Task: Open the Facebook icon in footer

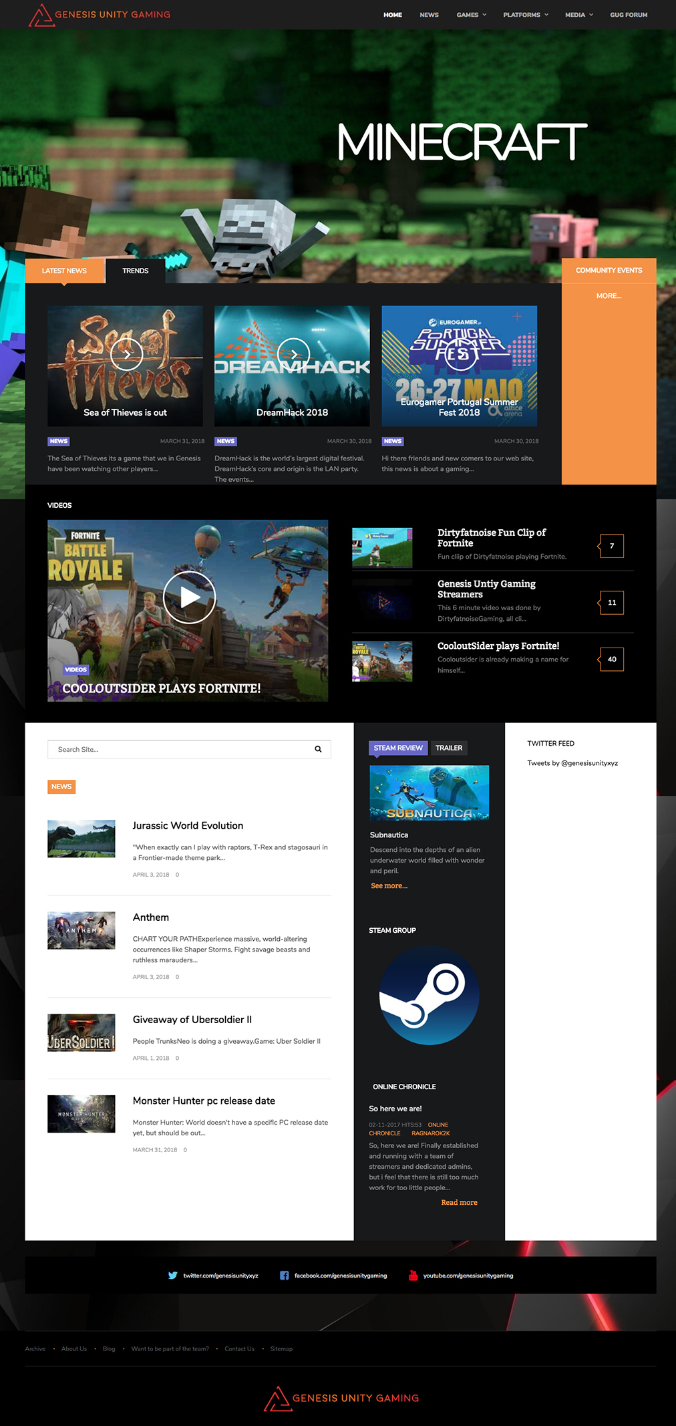Action: pyautogui.click(x=284, y=1275)
